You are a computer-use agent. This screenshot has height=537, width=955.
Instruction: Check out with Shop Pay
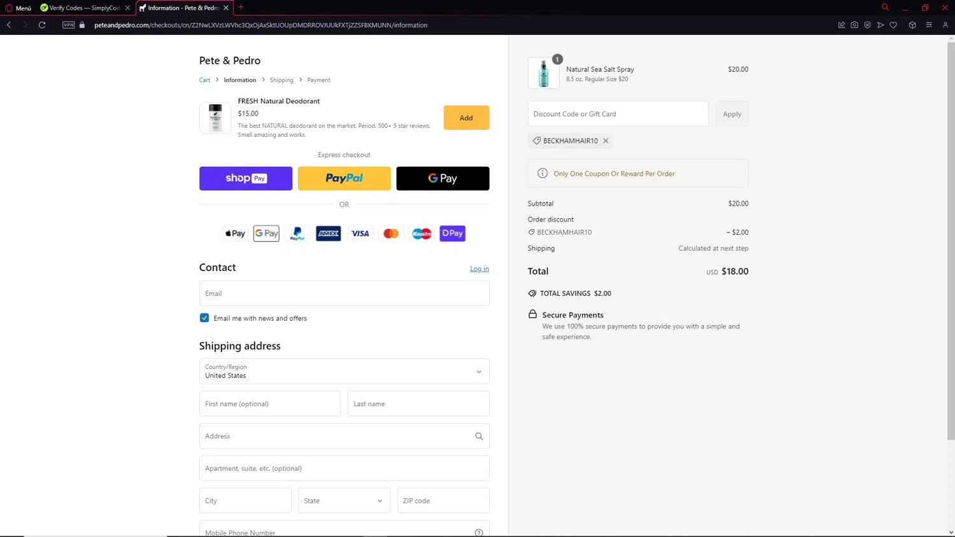point(246,178)
